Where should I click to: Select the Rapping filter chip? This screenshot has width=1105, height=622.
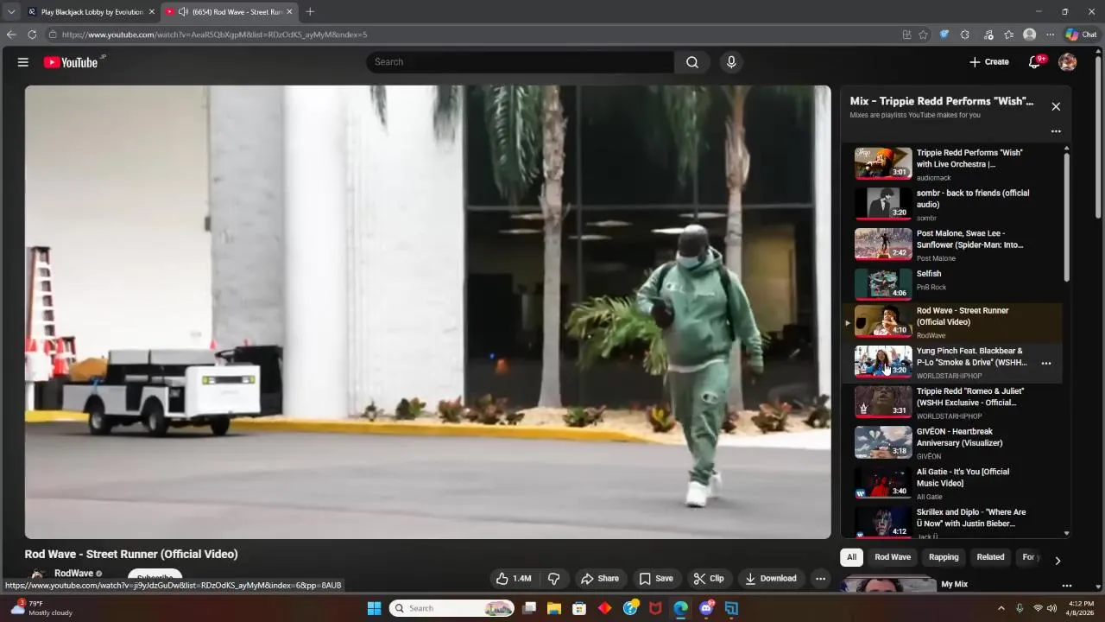pyautogui.click(x=944, y=557)
